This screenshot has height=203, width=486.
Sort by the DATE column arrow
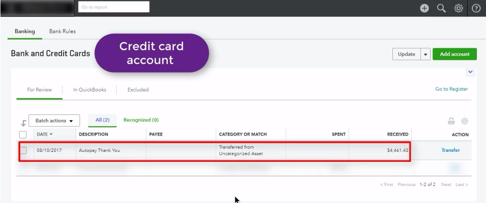(51, 134)
